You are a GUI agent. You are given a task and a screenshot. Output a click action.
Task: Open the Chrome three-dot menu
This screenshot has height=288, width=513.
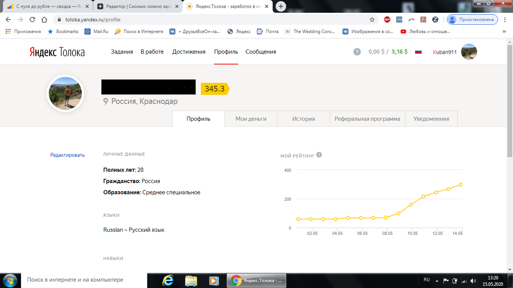(x=505, y=20)
